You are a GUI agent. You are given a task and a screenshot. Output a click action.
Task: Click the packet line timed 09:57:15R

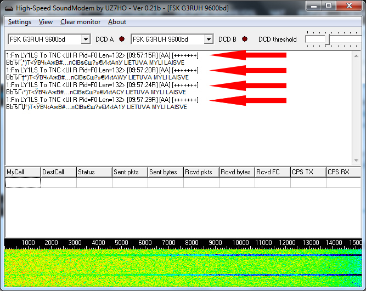click(102, 55)
